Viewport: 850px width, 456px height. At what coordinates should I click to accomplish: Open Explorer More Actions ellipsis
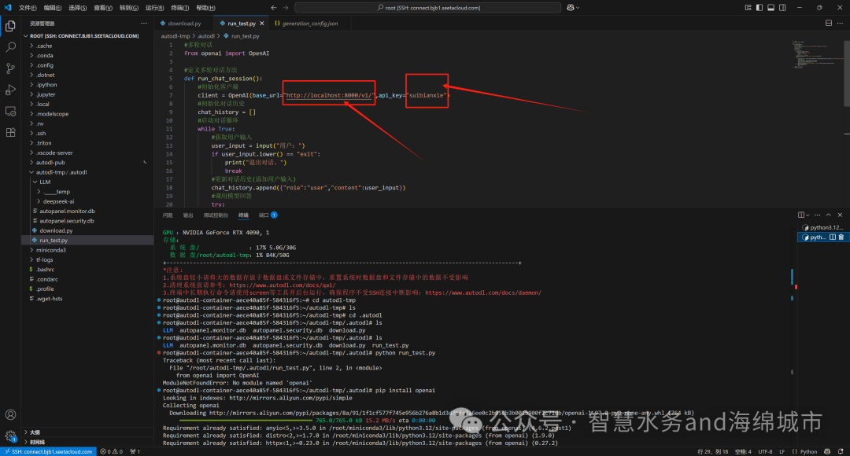click(144, 24)
